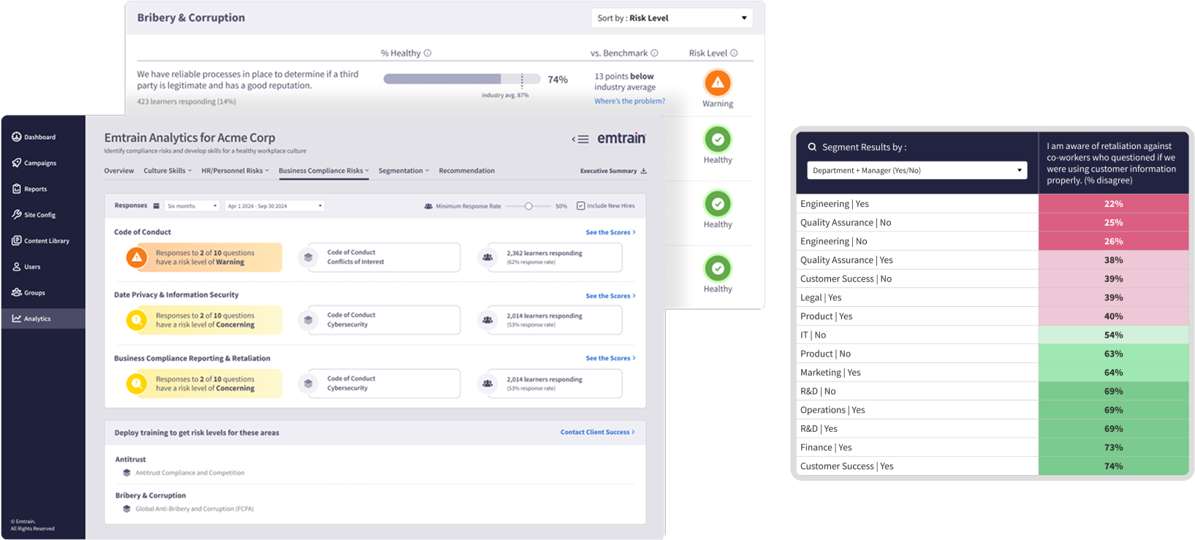Click the calendar icon beside Responses
This screenshot has width=1195, height=540.
point(156,206)
